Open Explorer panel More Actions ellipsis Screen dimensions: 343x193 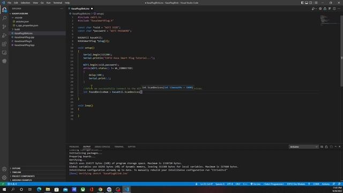[x=62, y=9]
